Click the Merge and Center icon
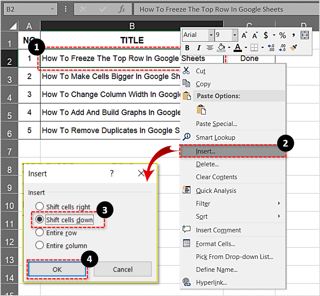320x296 pixels. (x=305, y=35)
